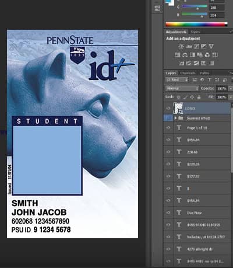
Task: Hide the LOGO layer
Action: click(168, 109)
